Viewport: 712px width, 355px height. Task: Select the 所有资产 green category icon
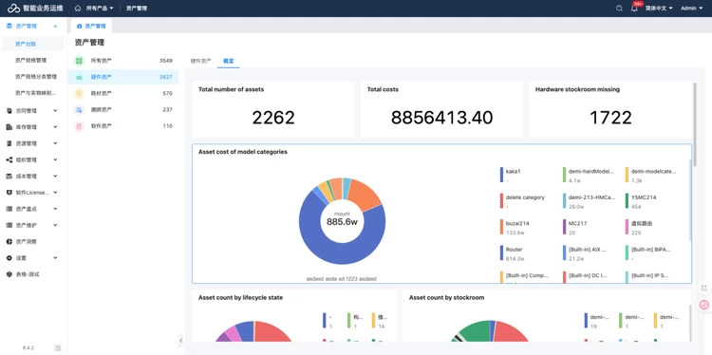point(80,61)
